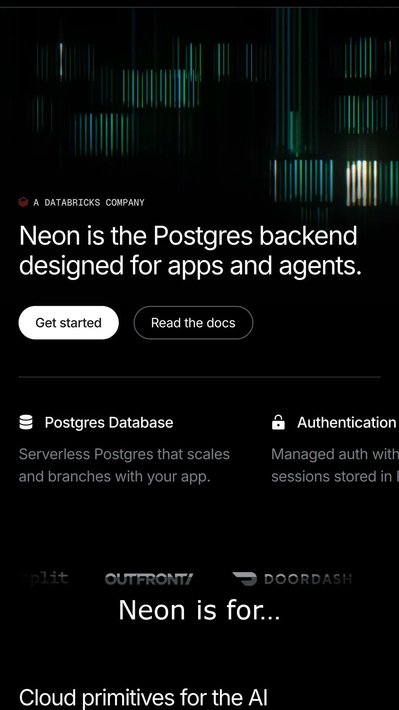The width and height of the screenshot is (399, 710).
Task: Click the partially hidden Replit logo
Action: tap(45, 578)
